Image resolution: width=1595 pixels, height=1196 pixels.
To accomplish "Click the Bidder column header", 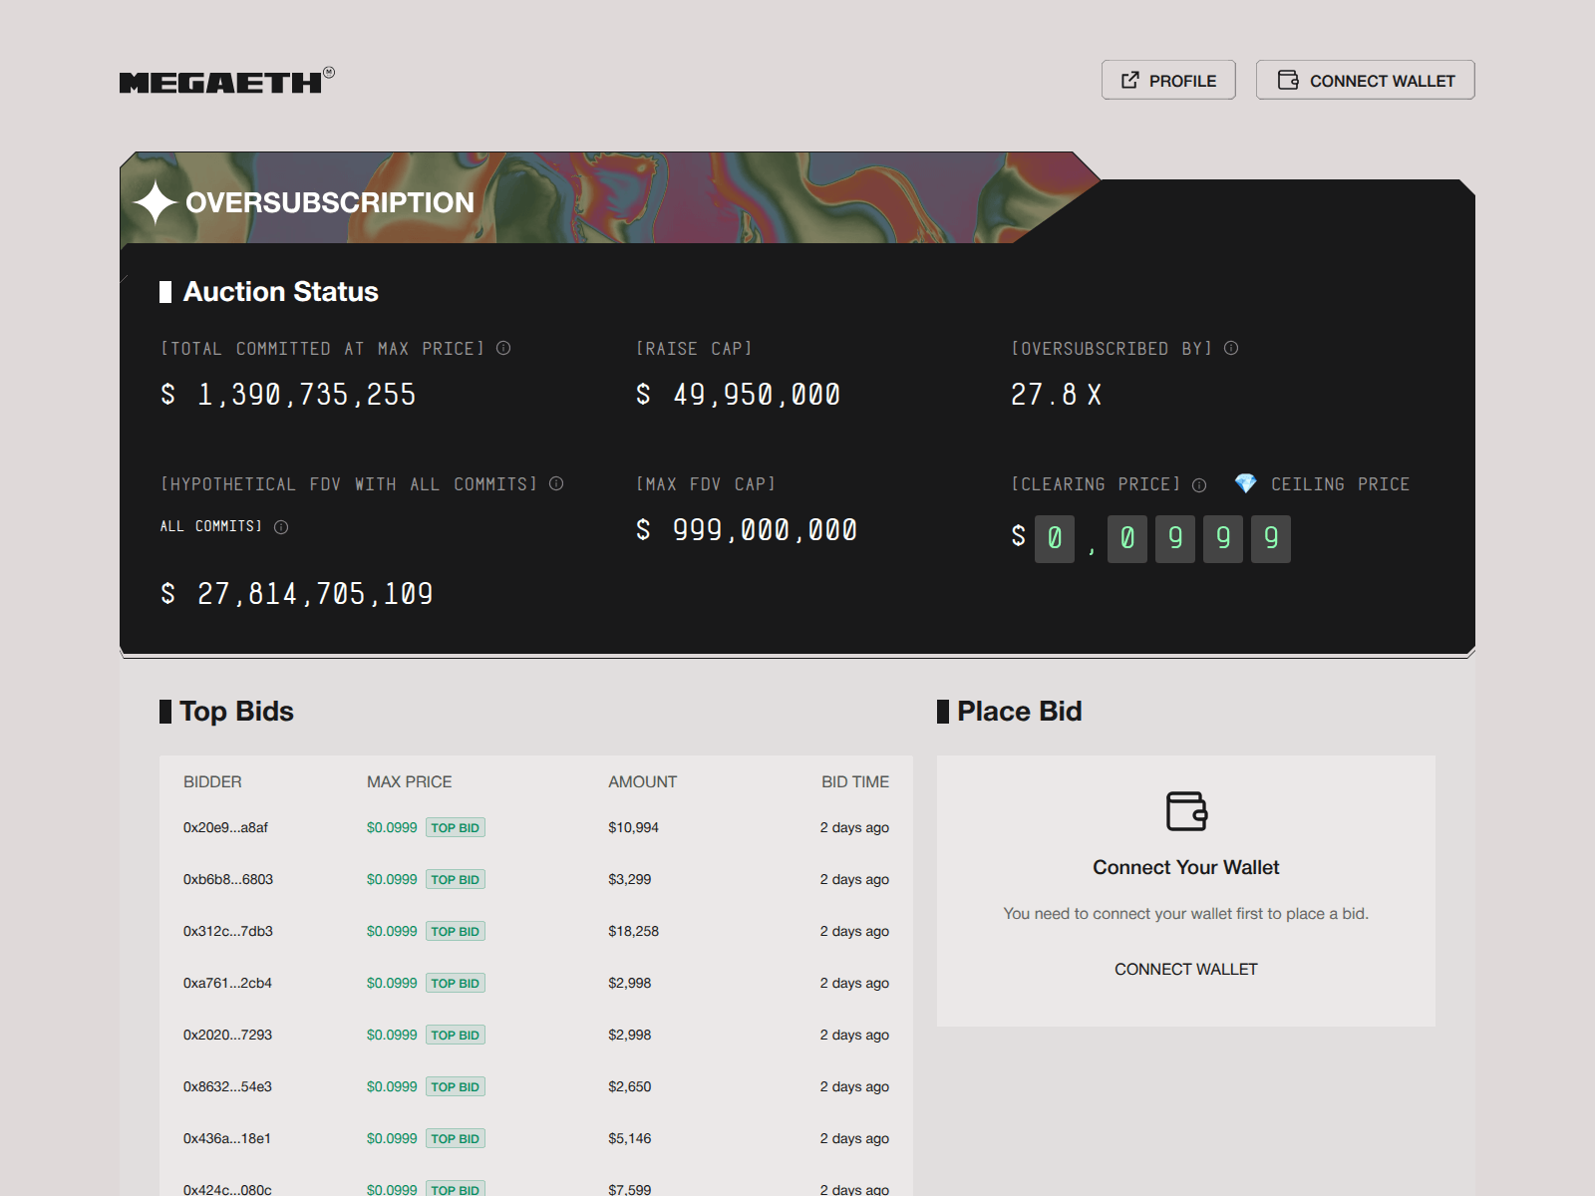I will pos(212,781).
